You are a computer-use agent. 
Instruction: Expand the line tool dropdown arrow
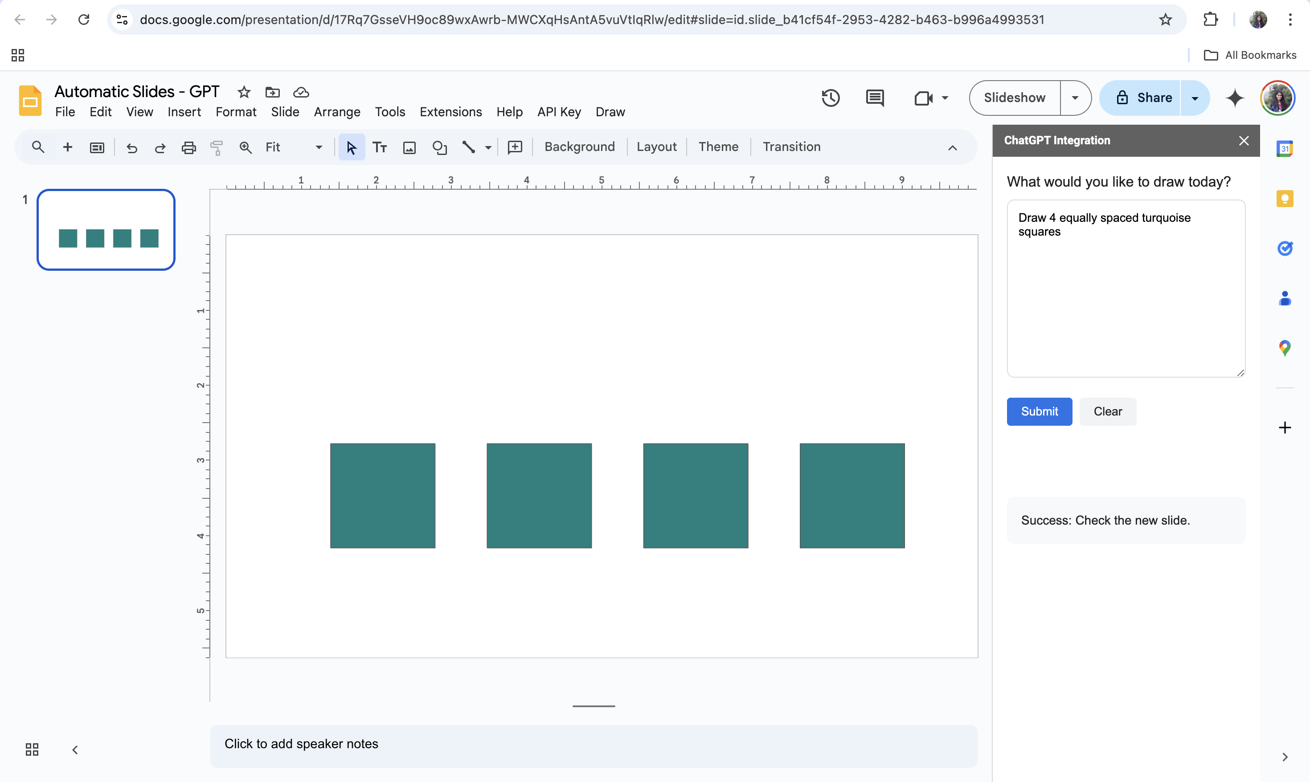click(x=488, y=147)
